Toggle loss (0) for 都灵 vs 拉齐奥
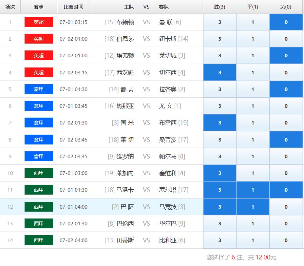304x266 pixels. pyautogui.click(x=286, y=89)
